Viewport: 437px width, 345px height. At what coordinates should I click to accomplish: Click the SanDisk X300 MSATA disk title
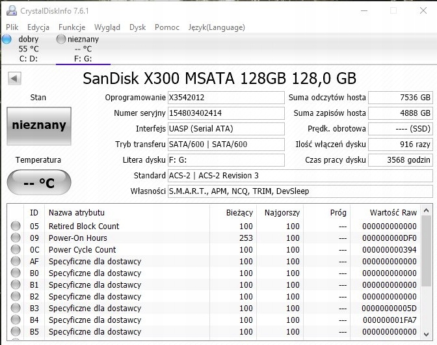[219, 78]
